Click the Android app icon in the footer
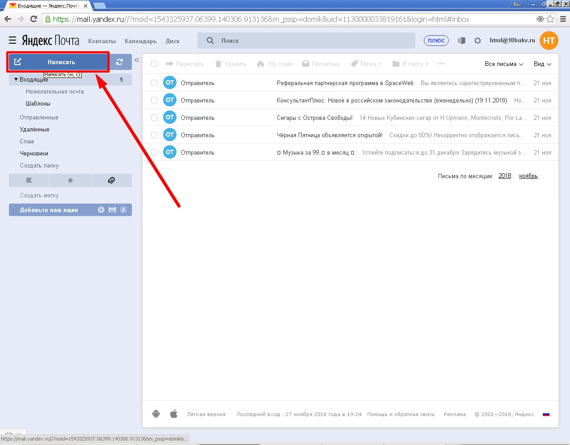 click(x=156, y=414)
